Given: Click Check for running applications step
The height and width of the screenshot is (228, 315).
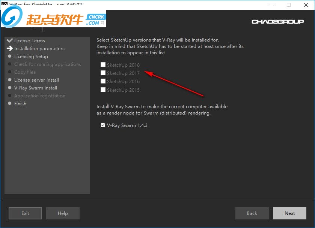Looking at the screenshot, I should pyautogui.click(x=48, y=64).
